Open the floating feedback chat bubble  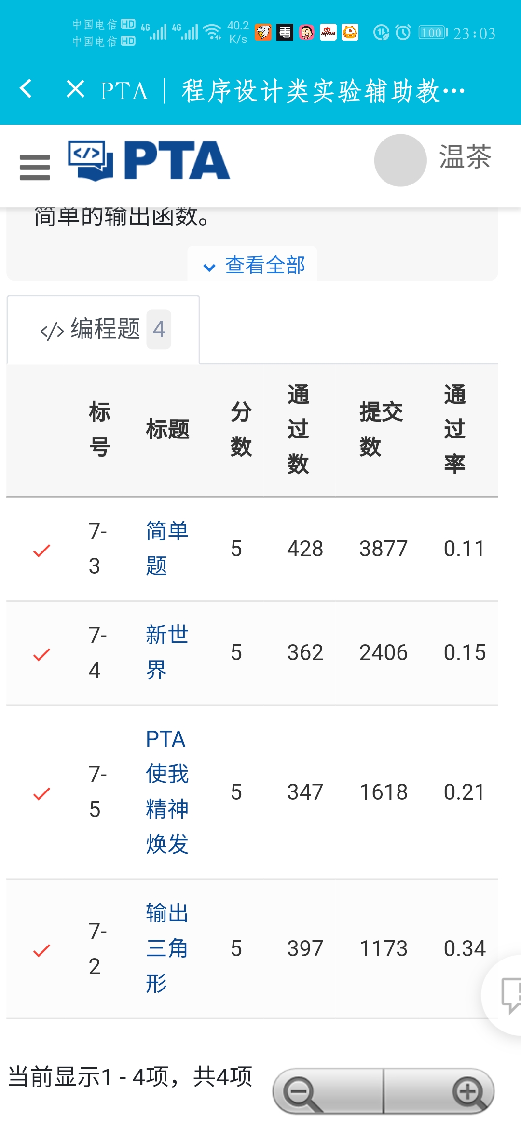(x=509, y=994)
